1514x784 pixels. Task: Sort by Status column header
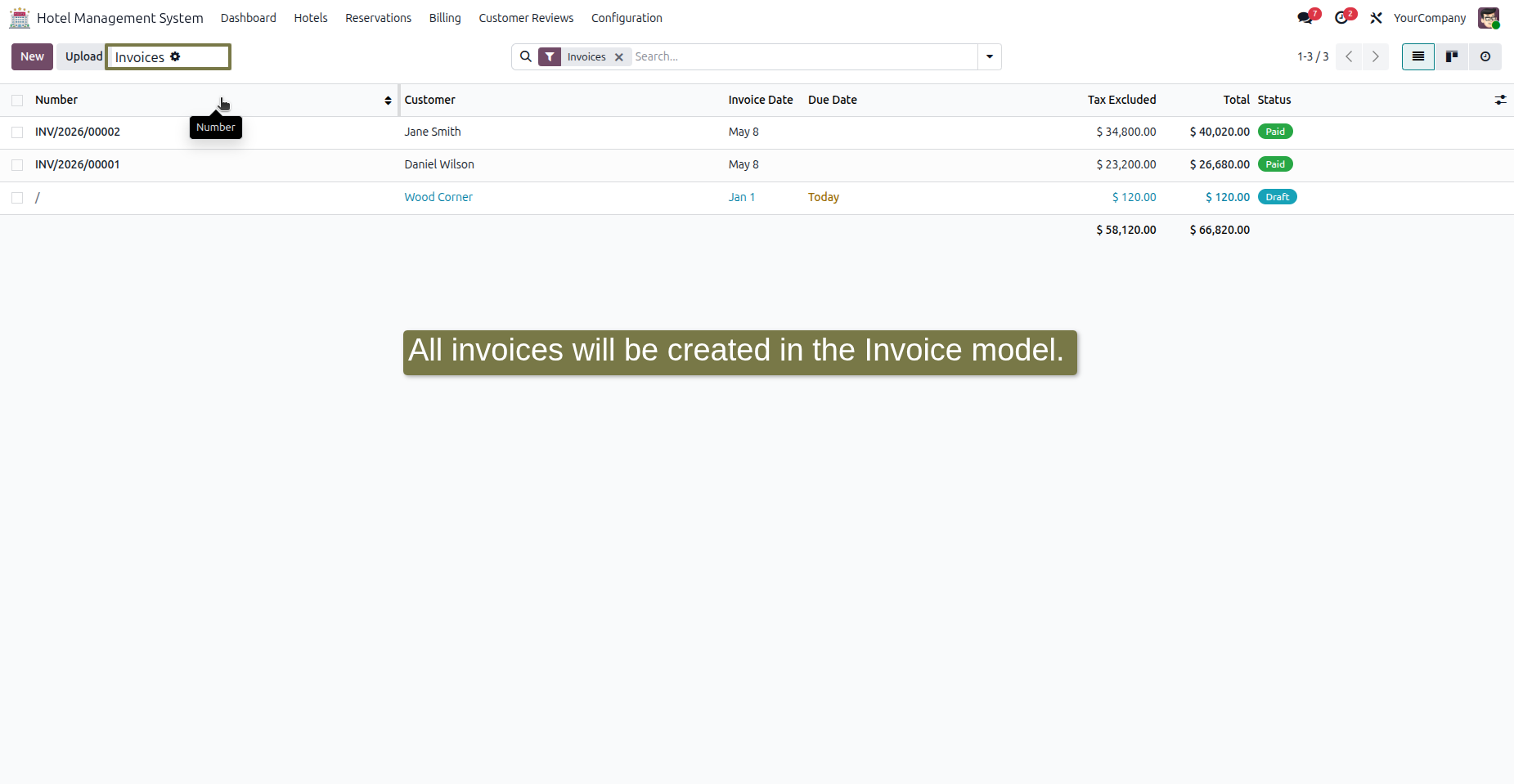[x=1274, y=100]
